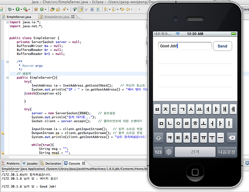This screenshot has width=249, height=192.
Task: Click console line ending Good Job!
Action: point(29,186)
